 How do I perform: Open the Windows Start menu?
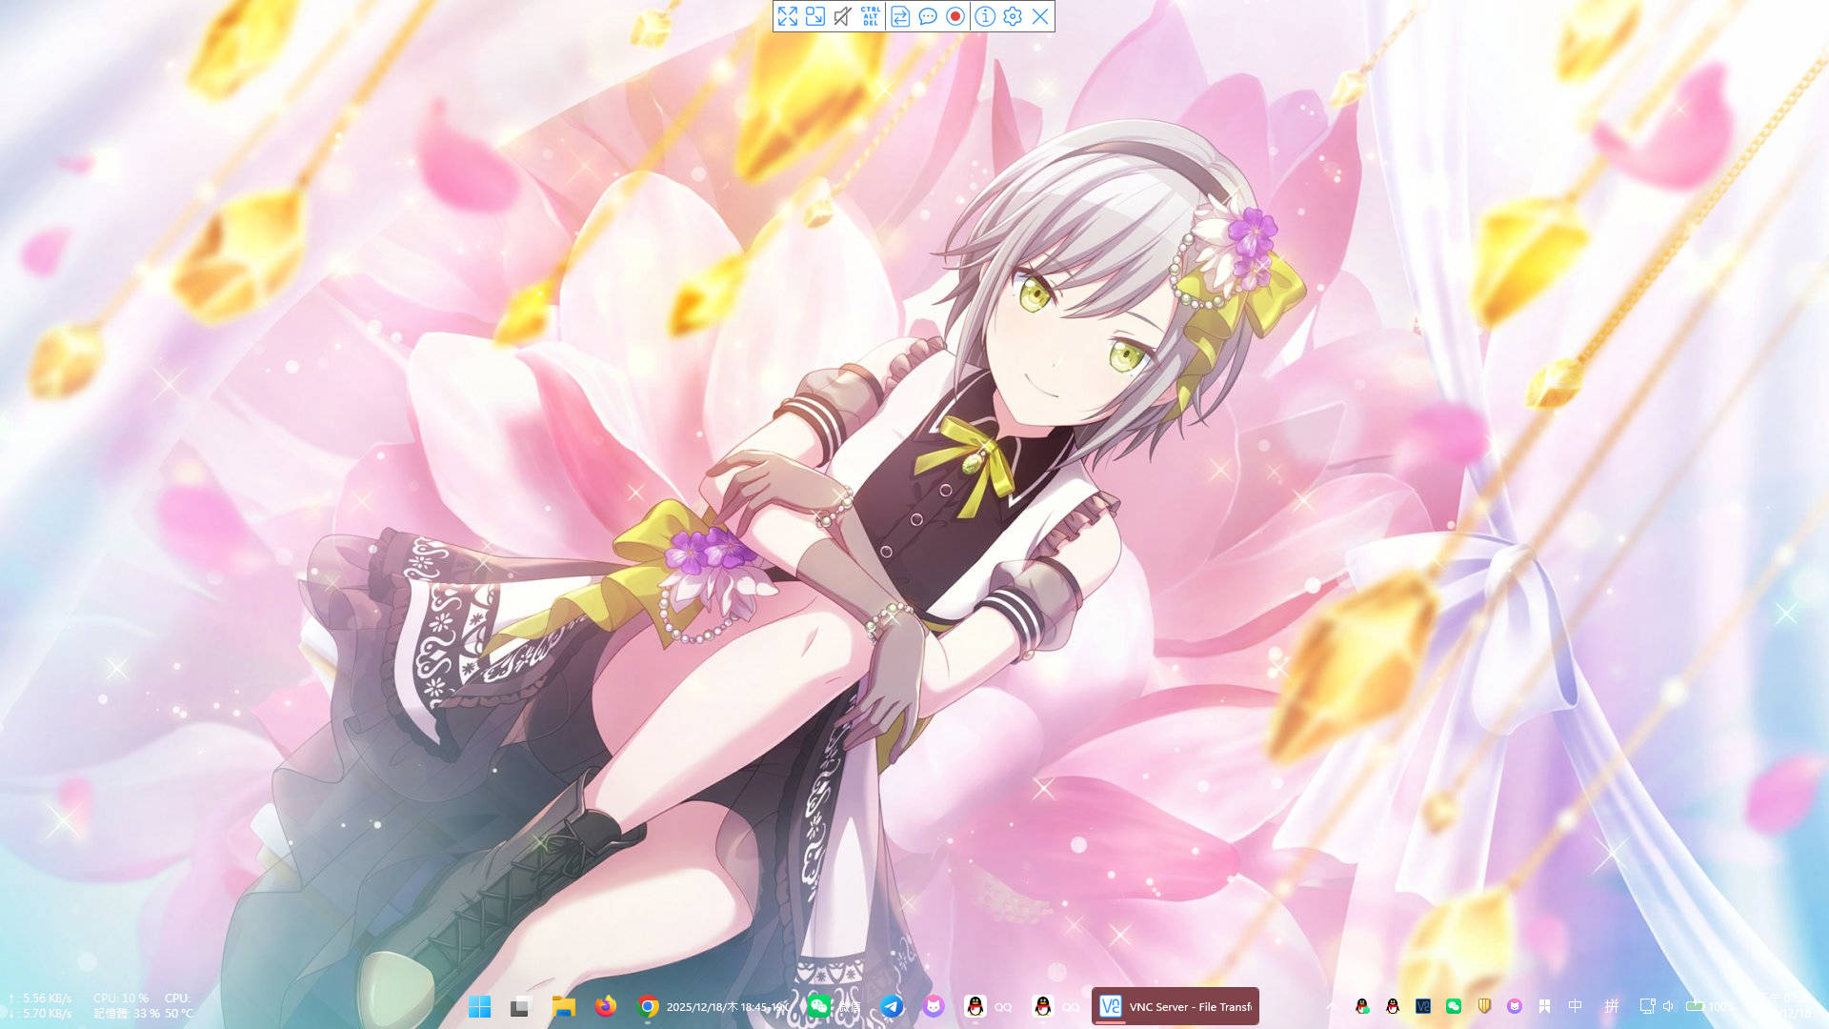479,1007
